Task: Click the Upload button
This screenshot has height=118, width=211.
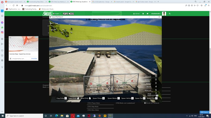Action: pyautogui.click(x=136, y=14)
